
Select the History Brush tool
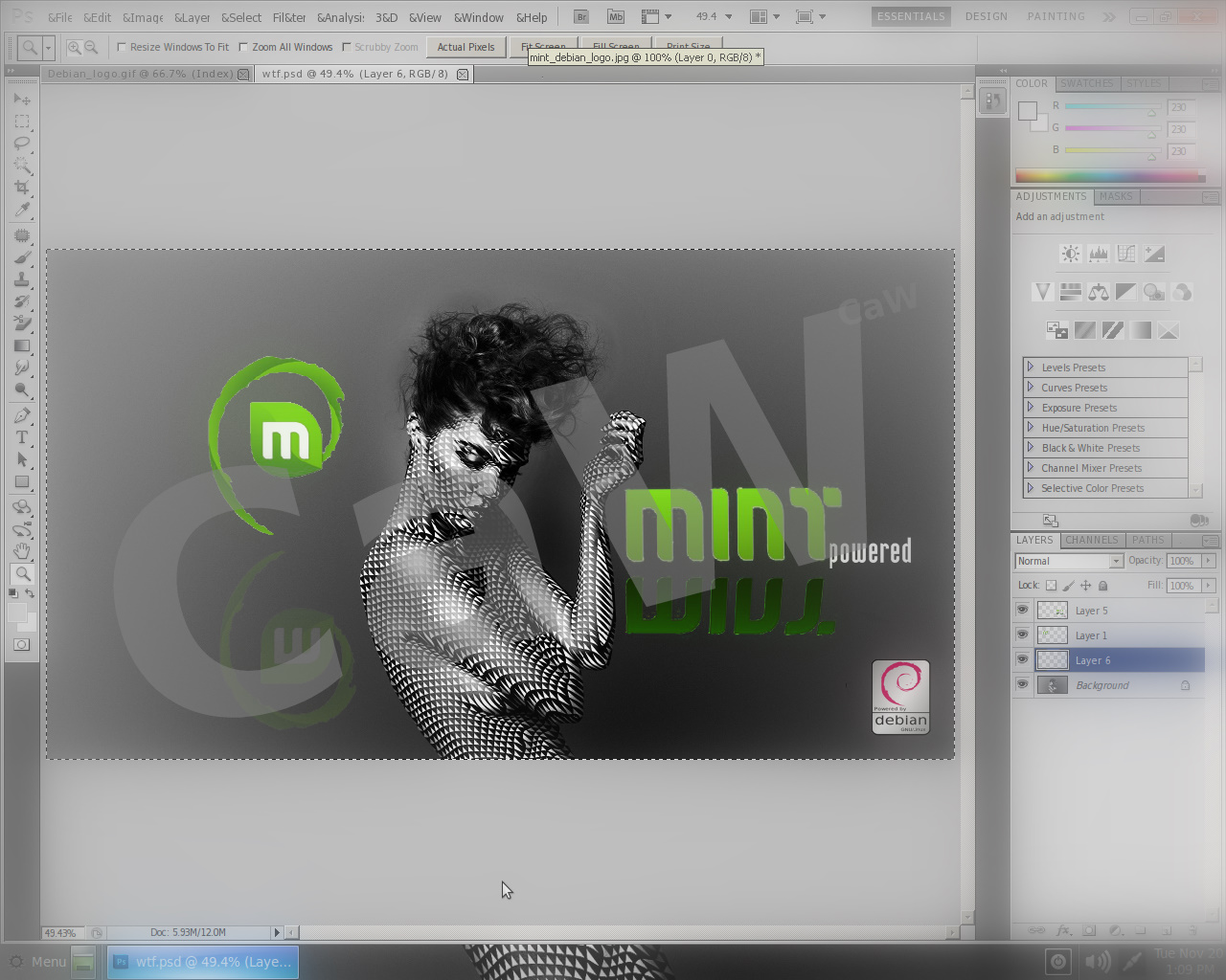[x=22, y=301]
